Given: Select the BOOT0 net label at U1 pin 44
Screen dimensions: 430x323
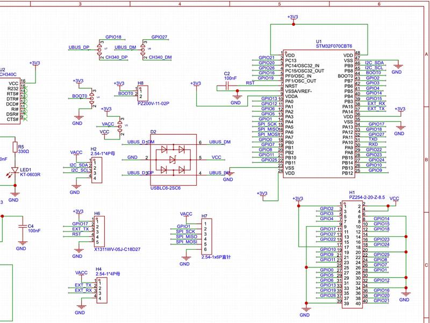Looking at the screenshot, I should [373, 73].
